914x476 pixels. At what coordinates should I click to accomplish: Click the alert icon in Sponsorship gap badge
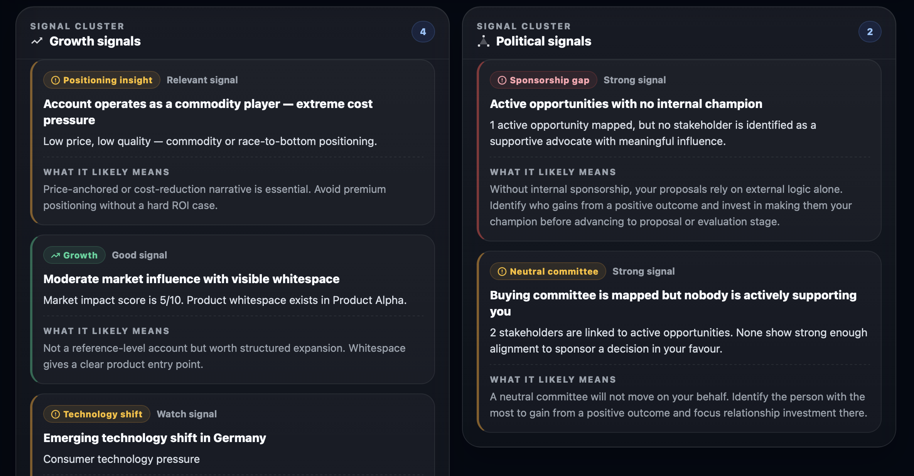(x=501, y=80)
